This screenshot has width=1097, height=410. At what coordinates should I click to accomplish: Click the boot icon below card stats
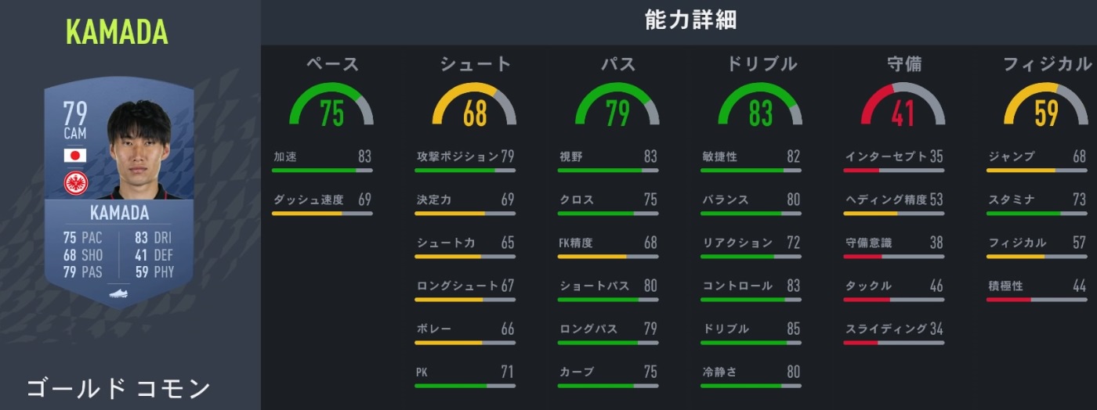[118, 291]
